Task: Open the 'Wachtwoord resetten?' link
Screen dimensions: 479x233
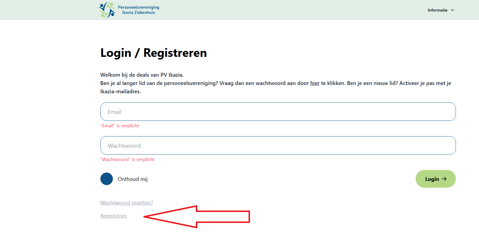Action: click(x=126, y=203)
